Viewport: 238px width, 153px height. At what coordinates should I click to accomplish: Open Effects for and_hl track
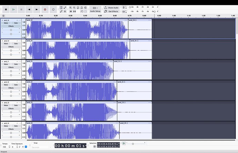pos(11,26)
